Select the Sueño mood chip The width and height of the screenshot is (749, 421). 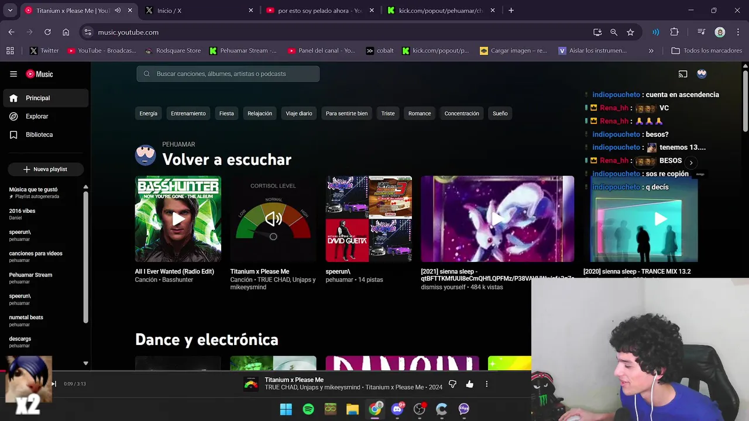tap(500, 113)
